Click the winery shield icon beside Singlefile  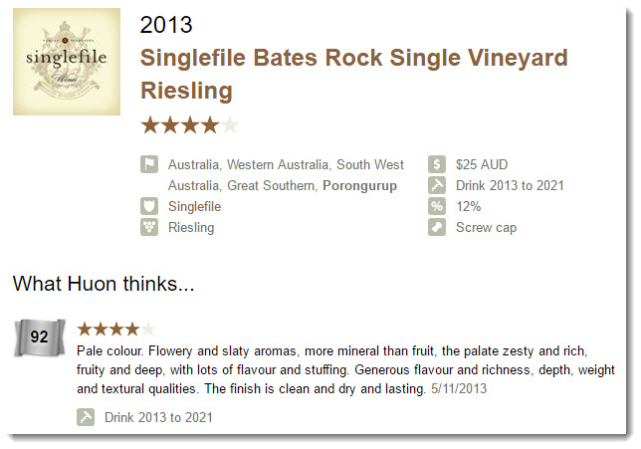click(x=149, y=206)
